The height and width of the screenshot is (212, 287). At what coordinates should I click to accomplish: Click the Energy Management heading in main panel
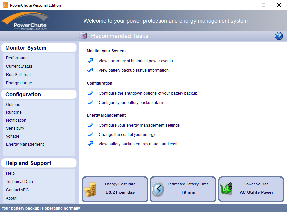(x=106, y=115)
